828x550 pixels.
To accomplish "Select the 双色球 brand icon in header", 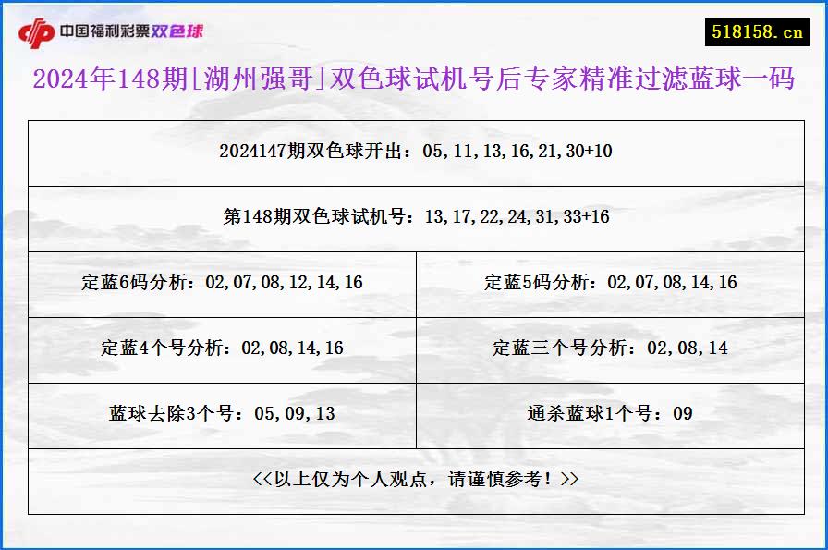I will [x=179, y=29].
